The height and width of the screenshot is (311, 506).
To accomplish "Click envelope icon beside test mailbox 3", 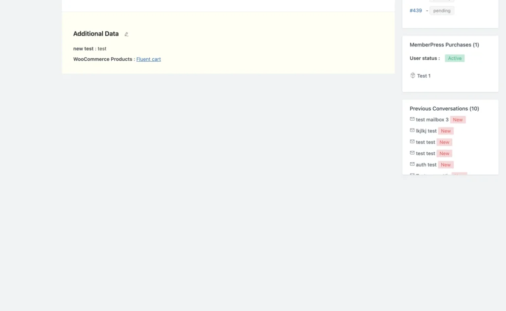I will 412,119.
